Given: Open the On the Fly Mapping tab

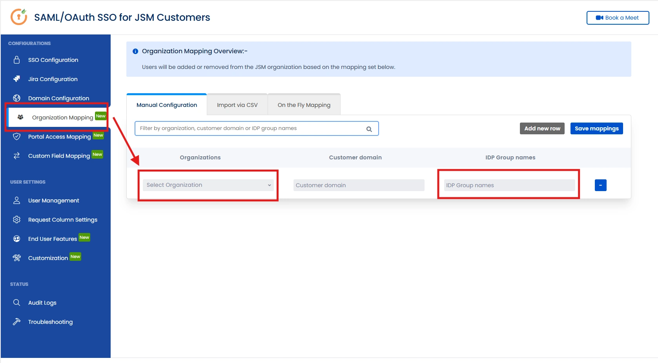Looking at the screenshot, I should point(304,105).
